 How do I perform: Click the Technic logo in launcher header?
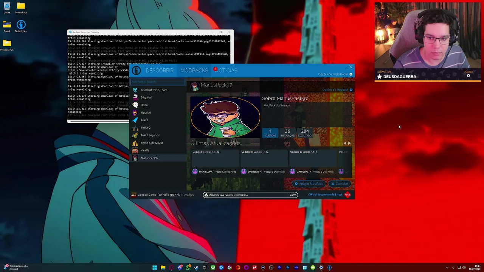click(x=137, y=71)
